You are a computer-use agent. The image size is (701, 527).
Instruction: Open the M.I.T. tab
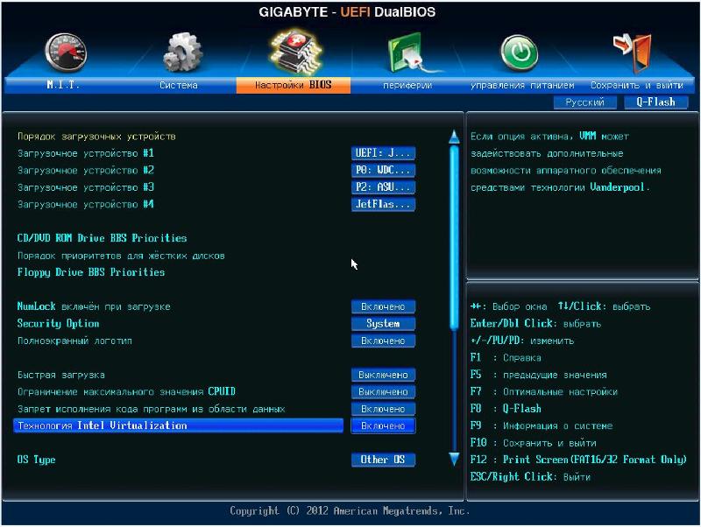62,85
